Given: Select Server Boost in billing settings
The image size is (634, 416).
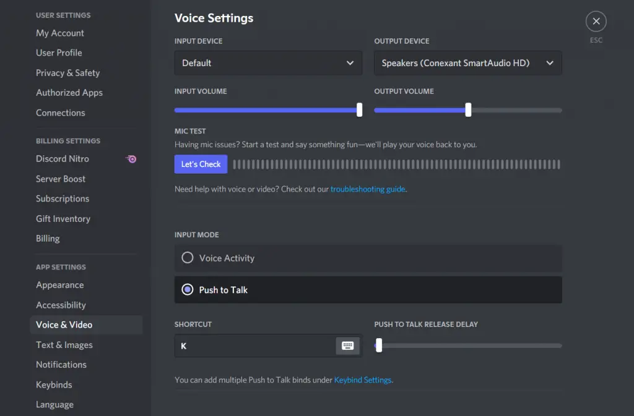Looking at the screenshot, I should tap(61, 179).
